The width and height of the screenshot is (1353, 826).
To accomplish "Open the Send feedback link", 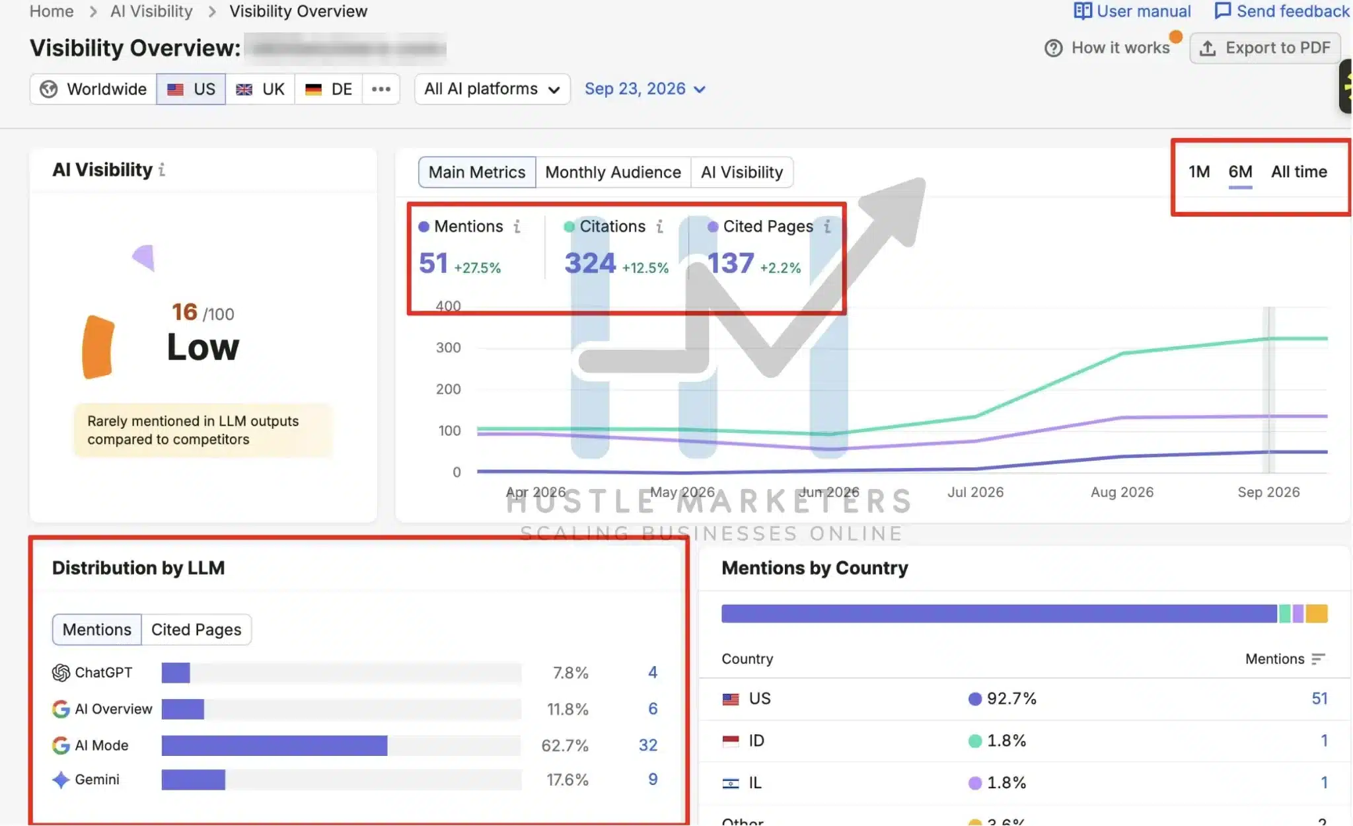I will pyautogui.click(x=1282, y=11).
